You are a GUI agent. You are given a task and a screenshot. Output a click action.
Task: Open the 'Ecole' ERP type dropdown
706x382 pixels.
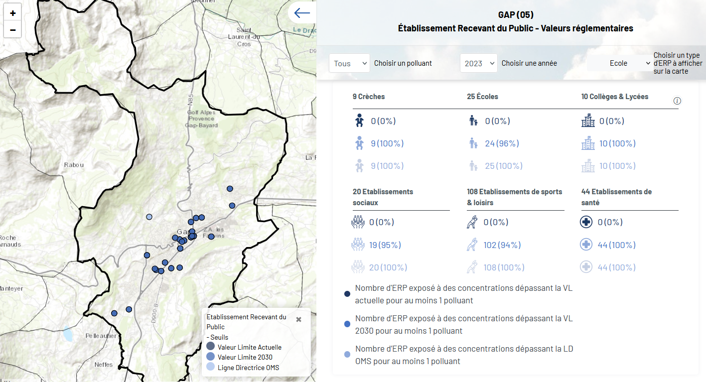point(620,63)
